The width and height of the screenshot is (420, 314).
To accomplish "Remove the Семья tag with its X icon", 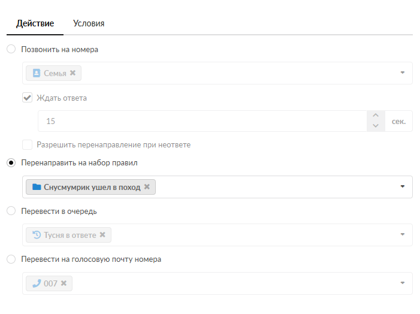I will (72, 73).
